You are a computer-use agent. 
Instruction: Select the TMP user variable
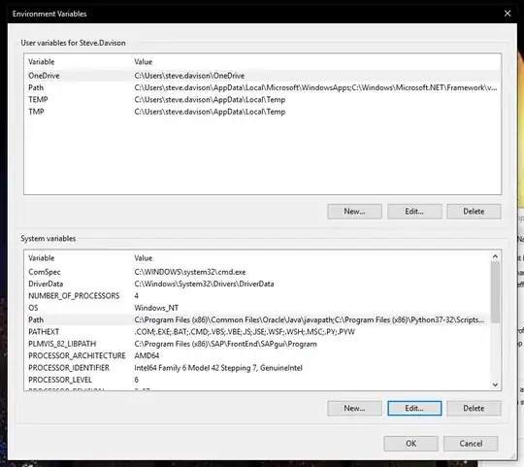click(x=262, y=112)
